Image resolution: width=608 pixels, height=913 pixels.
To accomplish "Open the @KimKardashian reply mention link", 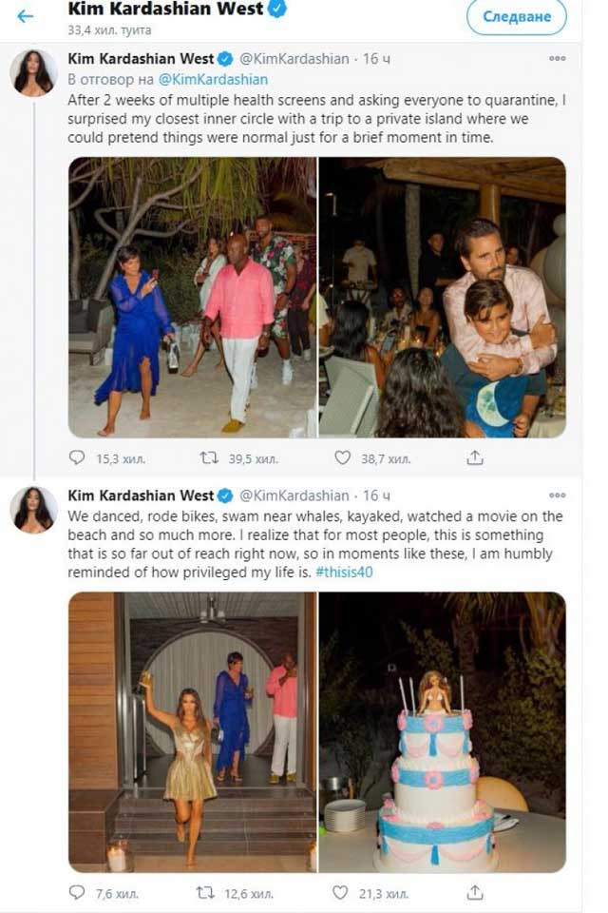I will tap(213, 80).
